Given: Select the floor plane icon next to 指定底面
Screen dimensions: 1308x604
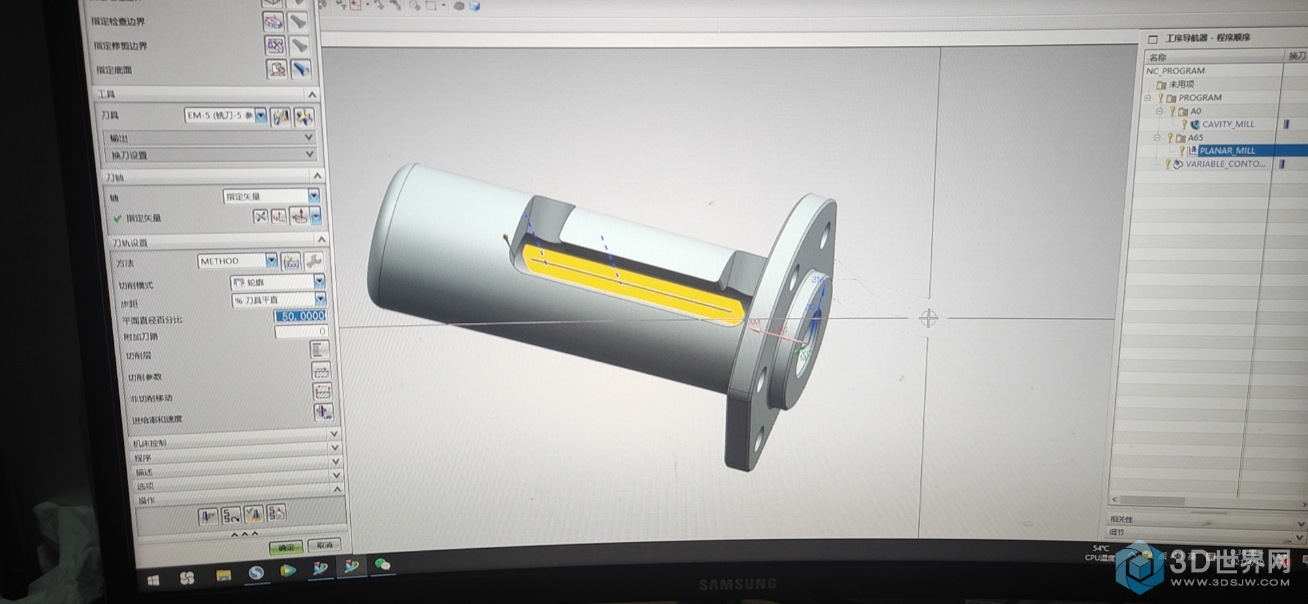Looking at the screenshot, I should (x=277, y=69).
